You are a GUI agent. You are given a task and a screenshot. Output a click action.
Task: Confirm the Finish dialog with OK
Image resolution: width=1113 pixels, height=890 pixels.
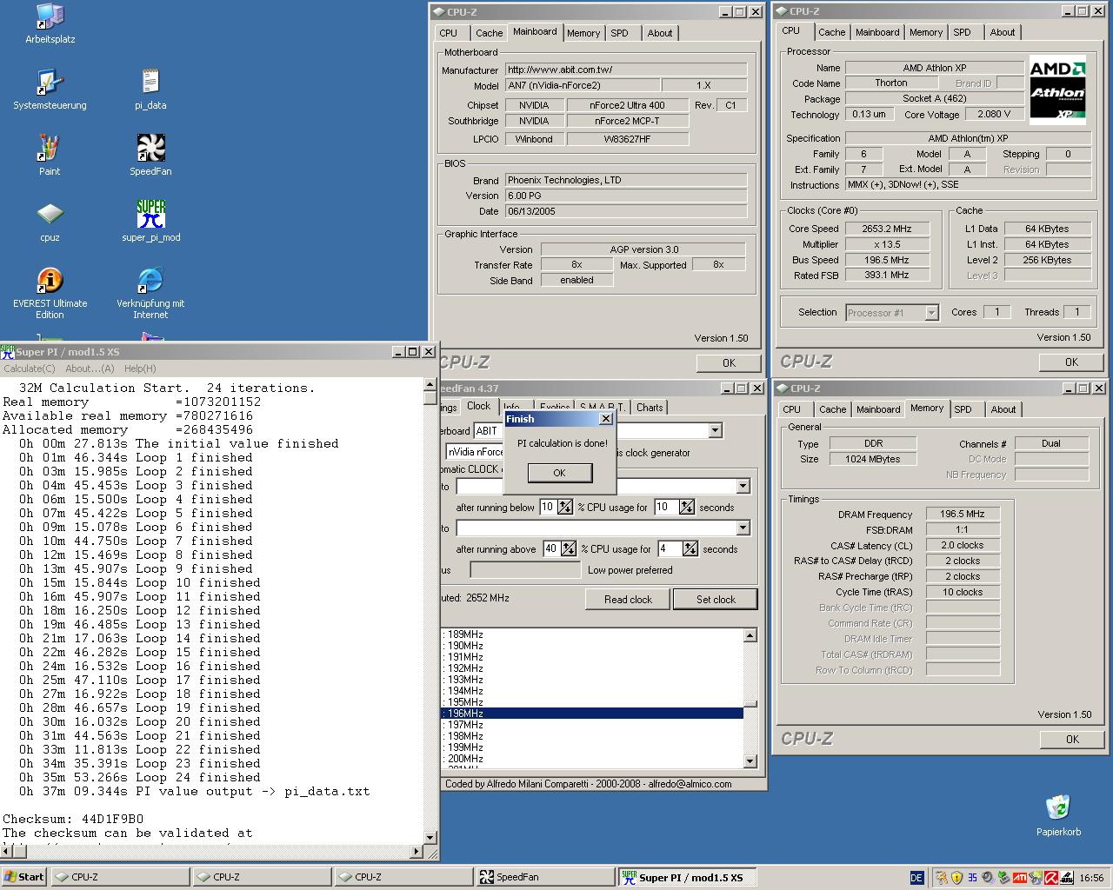(559, 473)
